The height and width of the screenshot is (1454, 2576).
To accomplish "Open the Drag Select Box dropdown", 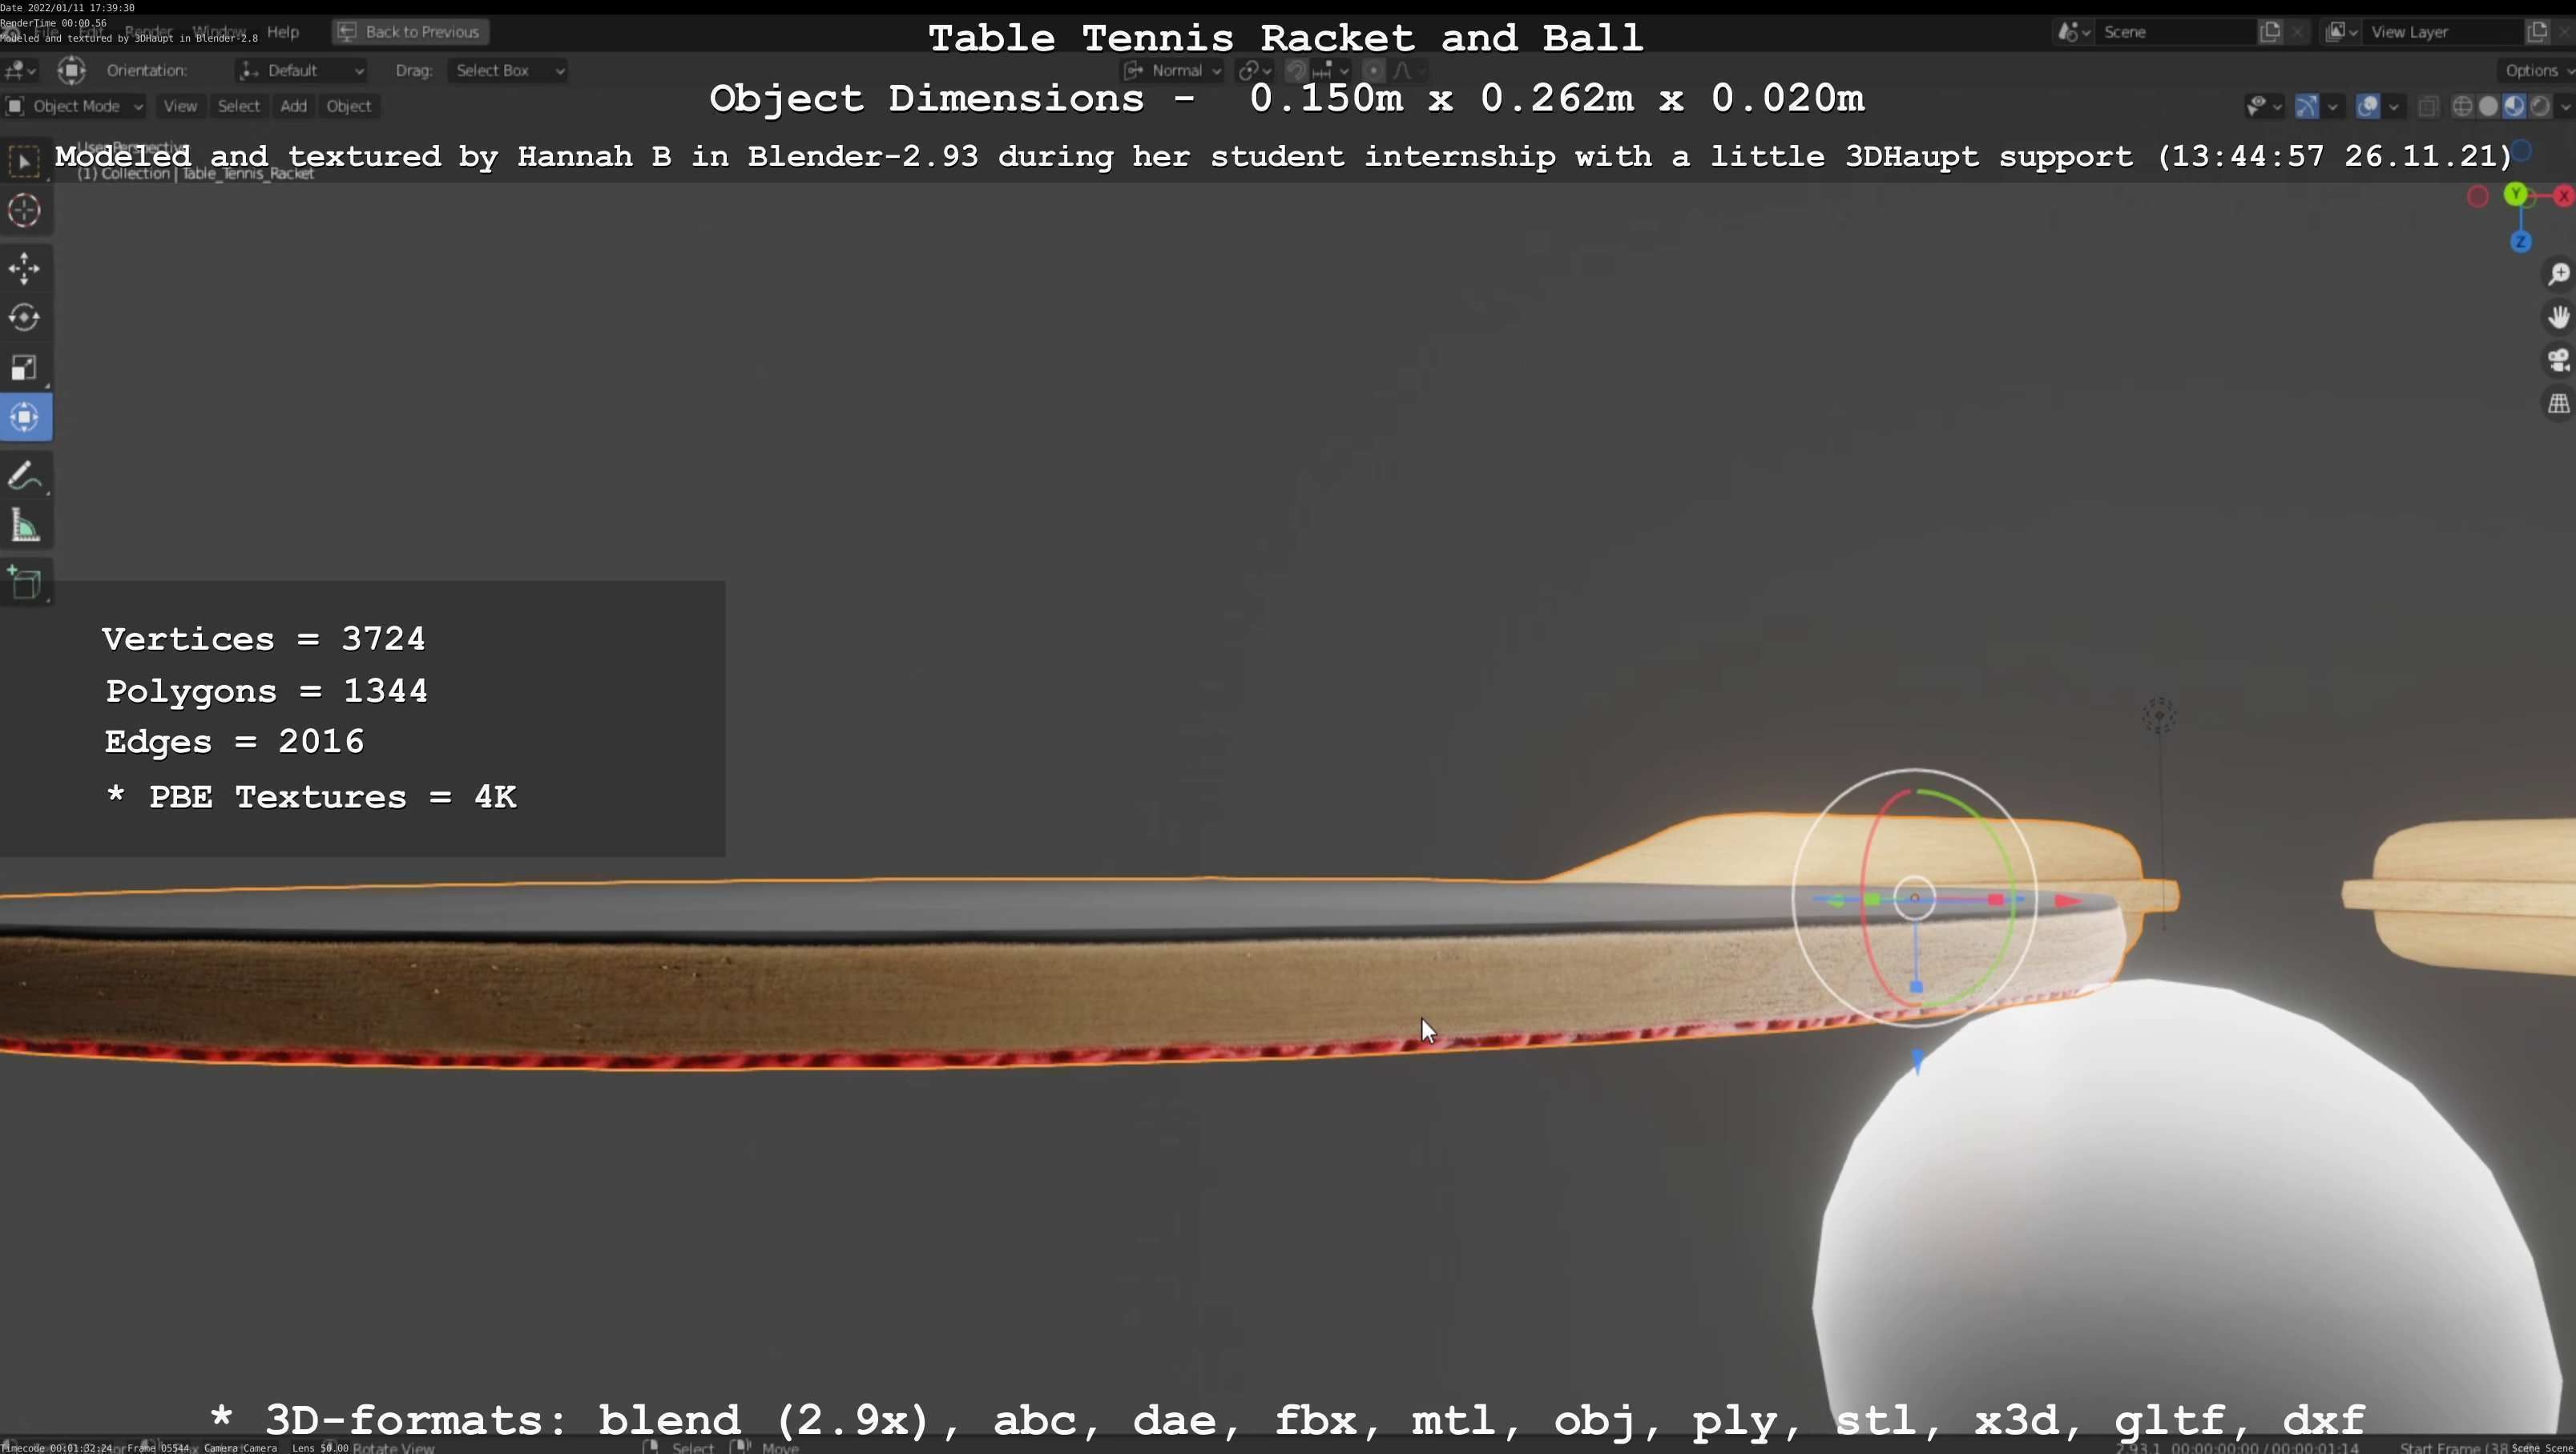I will [x=507, y=70].
